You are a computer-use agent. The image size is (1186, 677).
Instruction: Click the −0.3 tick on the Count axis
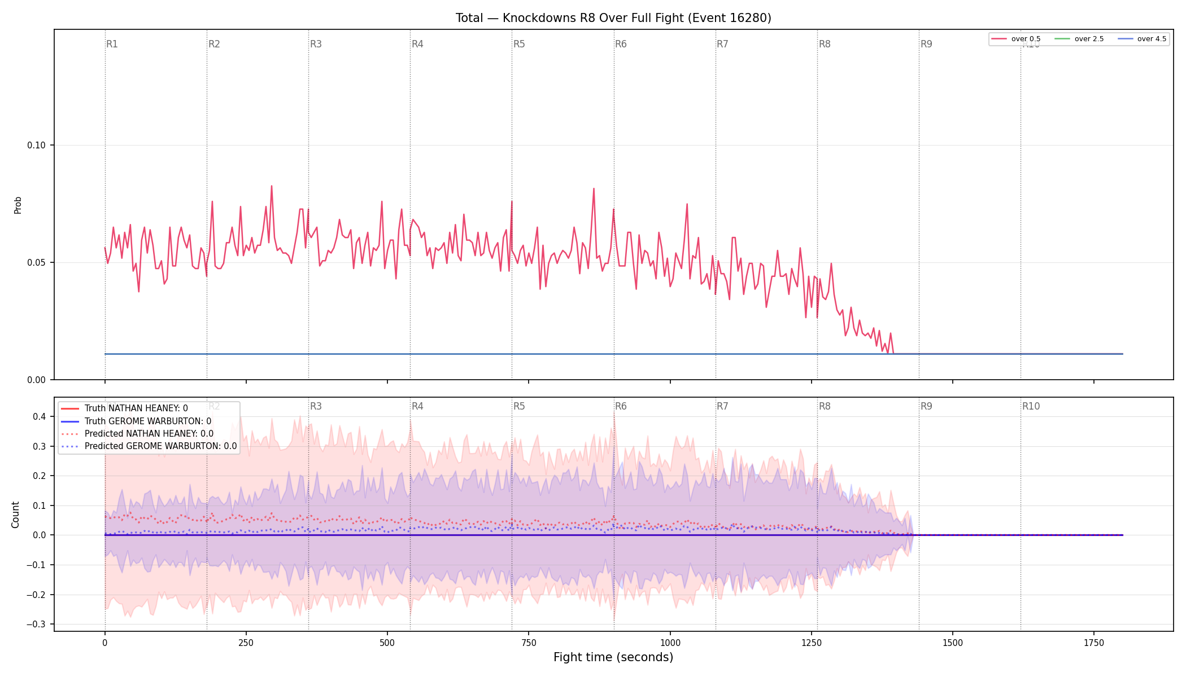[36, 625]
